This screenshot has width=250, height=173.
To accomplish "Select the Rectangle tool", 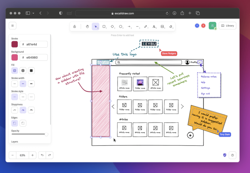I will click(104, 26).
